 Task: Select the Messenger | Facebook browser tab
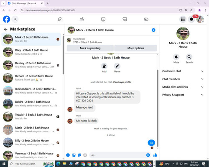coord(25,3)
